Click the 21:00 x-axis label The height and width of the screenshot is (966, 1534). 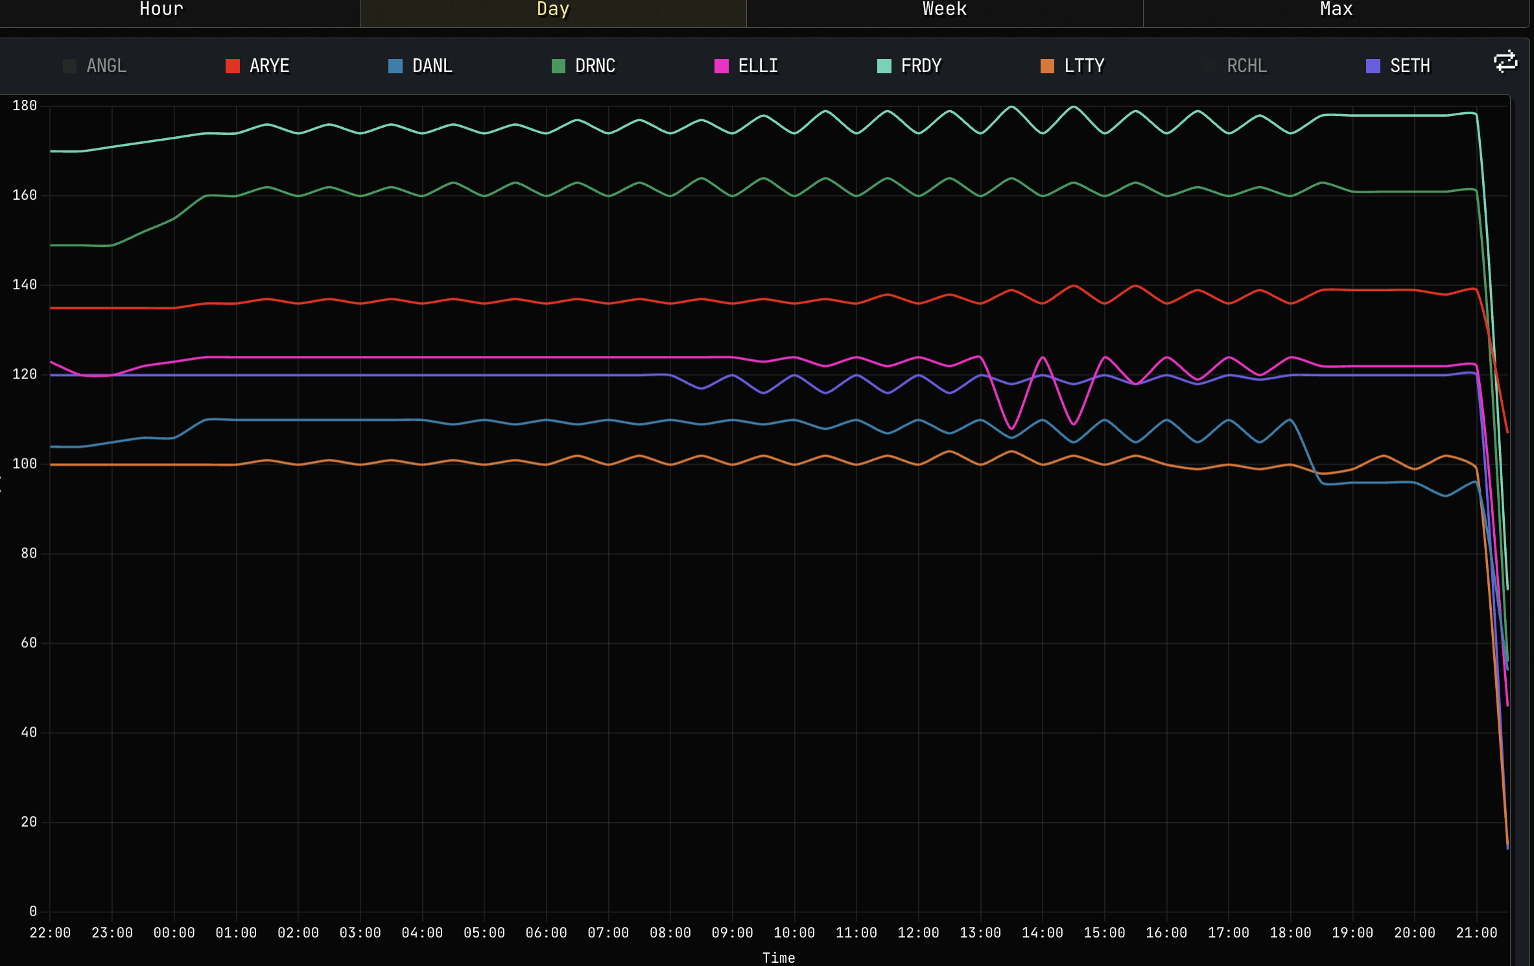pyautogui.click(x=1476, y=933)
